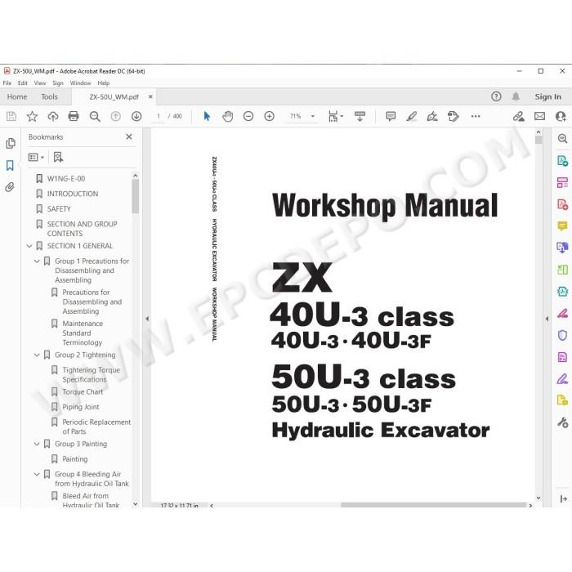
Task: Activate the hand pan tool
Action: click(228, 116)
